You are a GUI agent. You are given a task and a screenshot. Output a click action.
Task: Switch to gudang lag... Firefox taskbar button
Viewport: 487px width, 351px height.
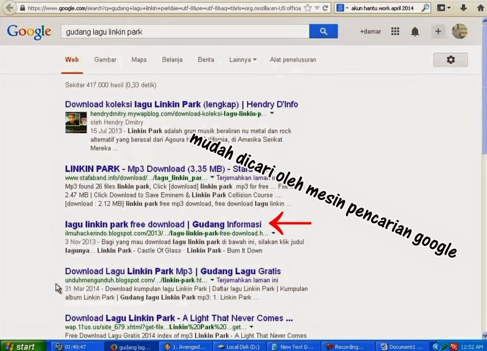click(x=131, y=346)
